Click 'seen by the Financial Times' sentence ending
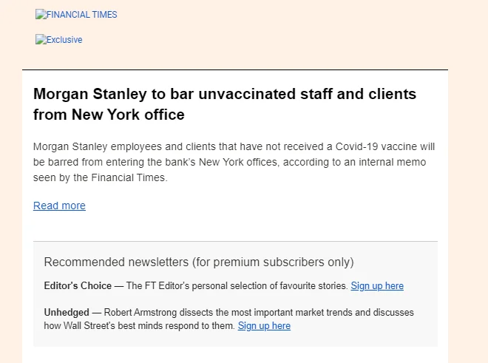 [101, 177]
